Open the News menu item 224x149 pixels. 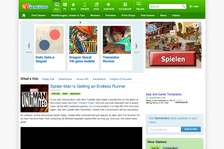point(163,15)
